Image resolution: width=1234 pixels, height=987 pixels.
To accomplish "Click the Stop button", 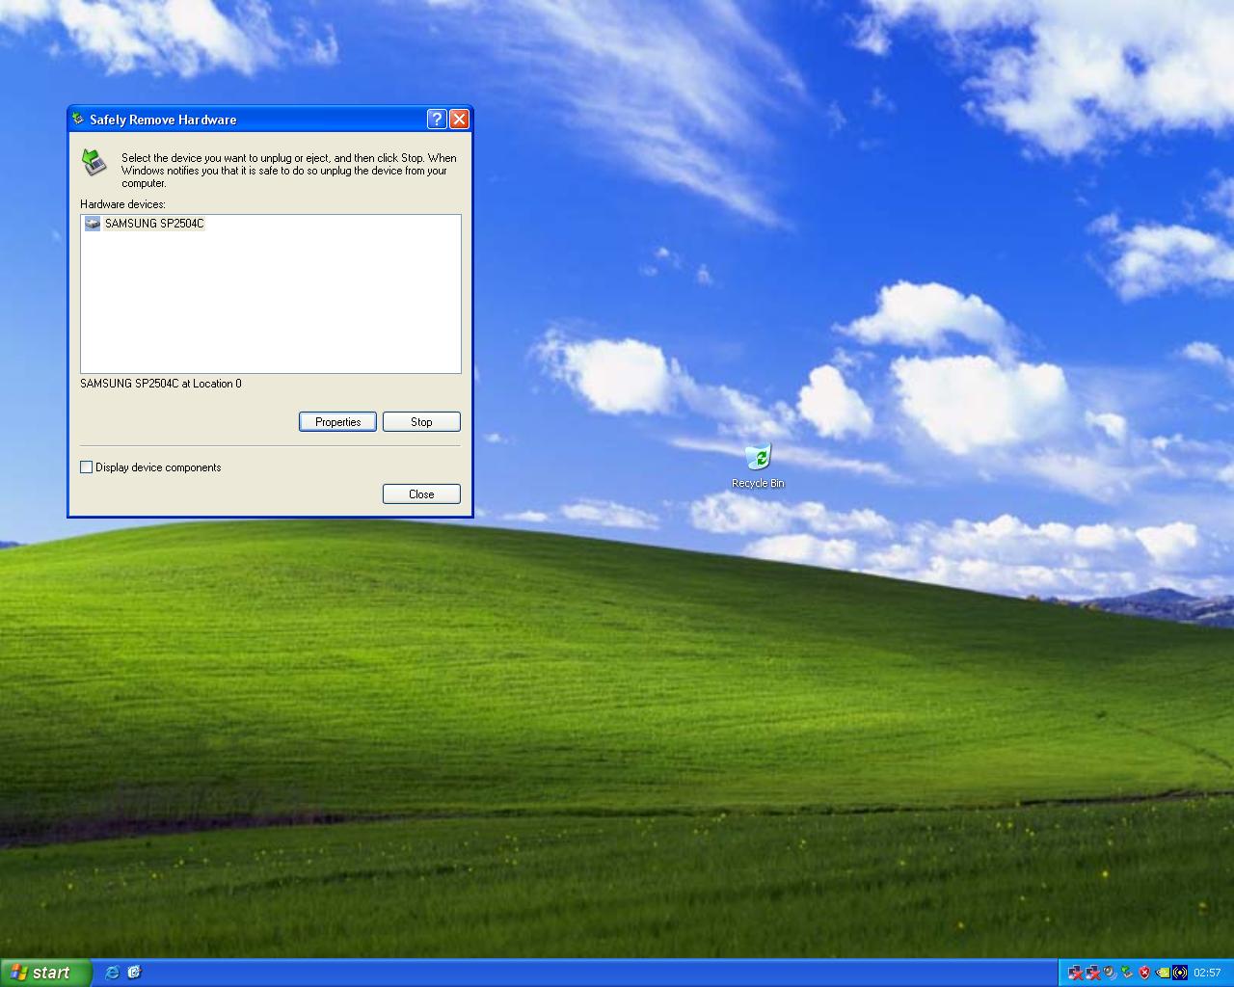I will [421, 421].
